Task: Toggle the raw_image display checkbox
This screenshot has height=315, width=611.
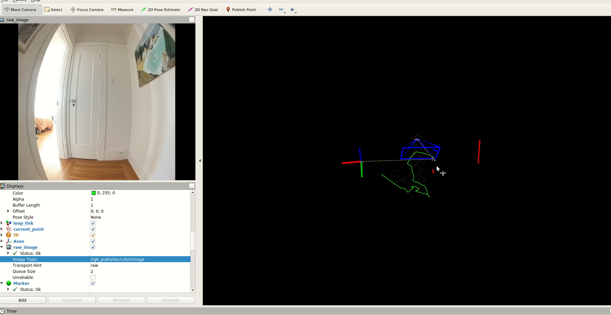Action: (93, 247)
